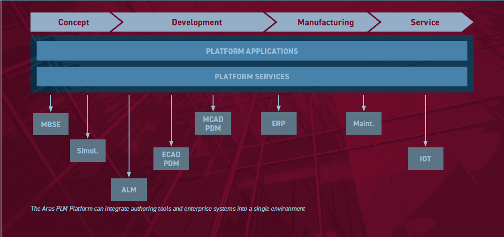Click the Aras PLM Platform caption text
Screen dimensions: 504x237
coord(168,208)
